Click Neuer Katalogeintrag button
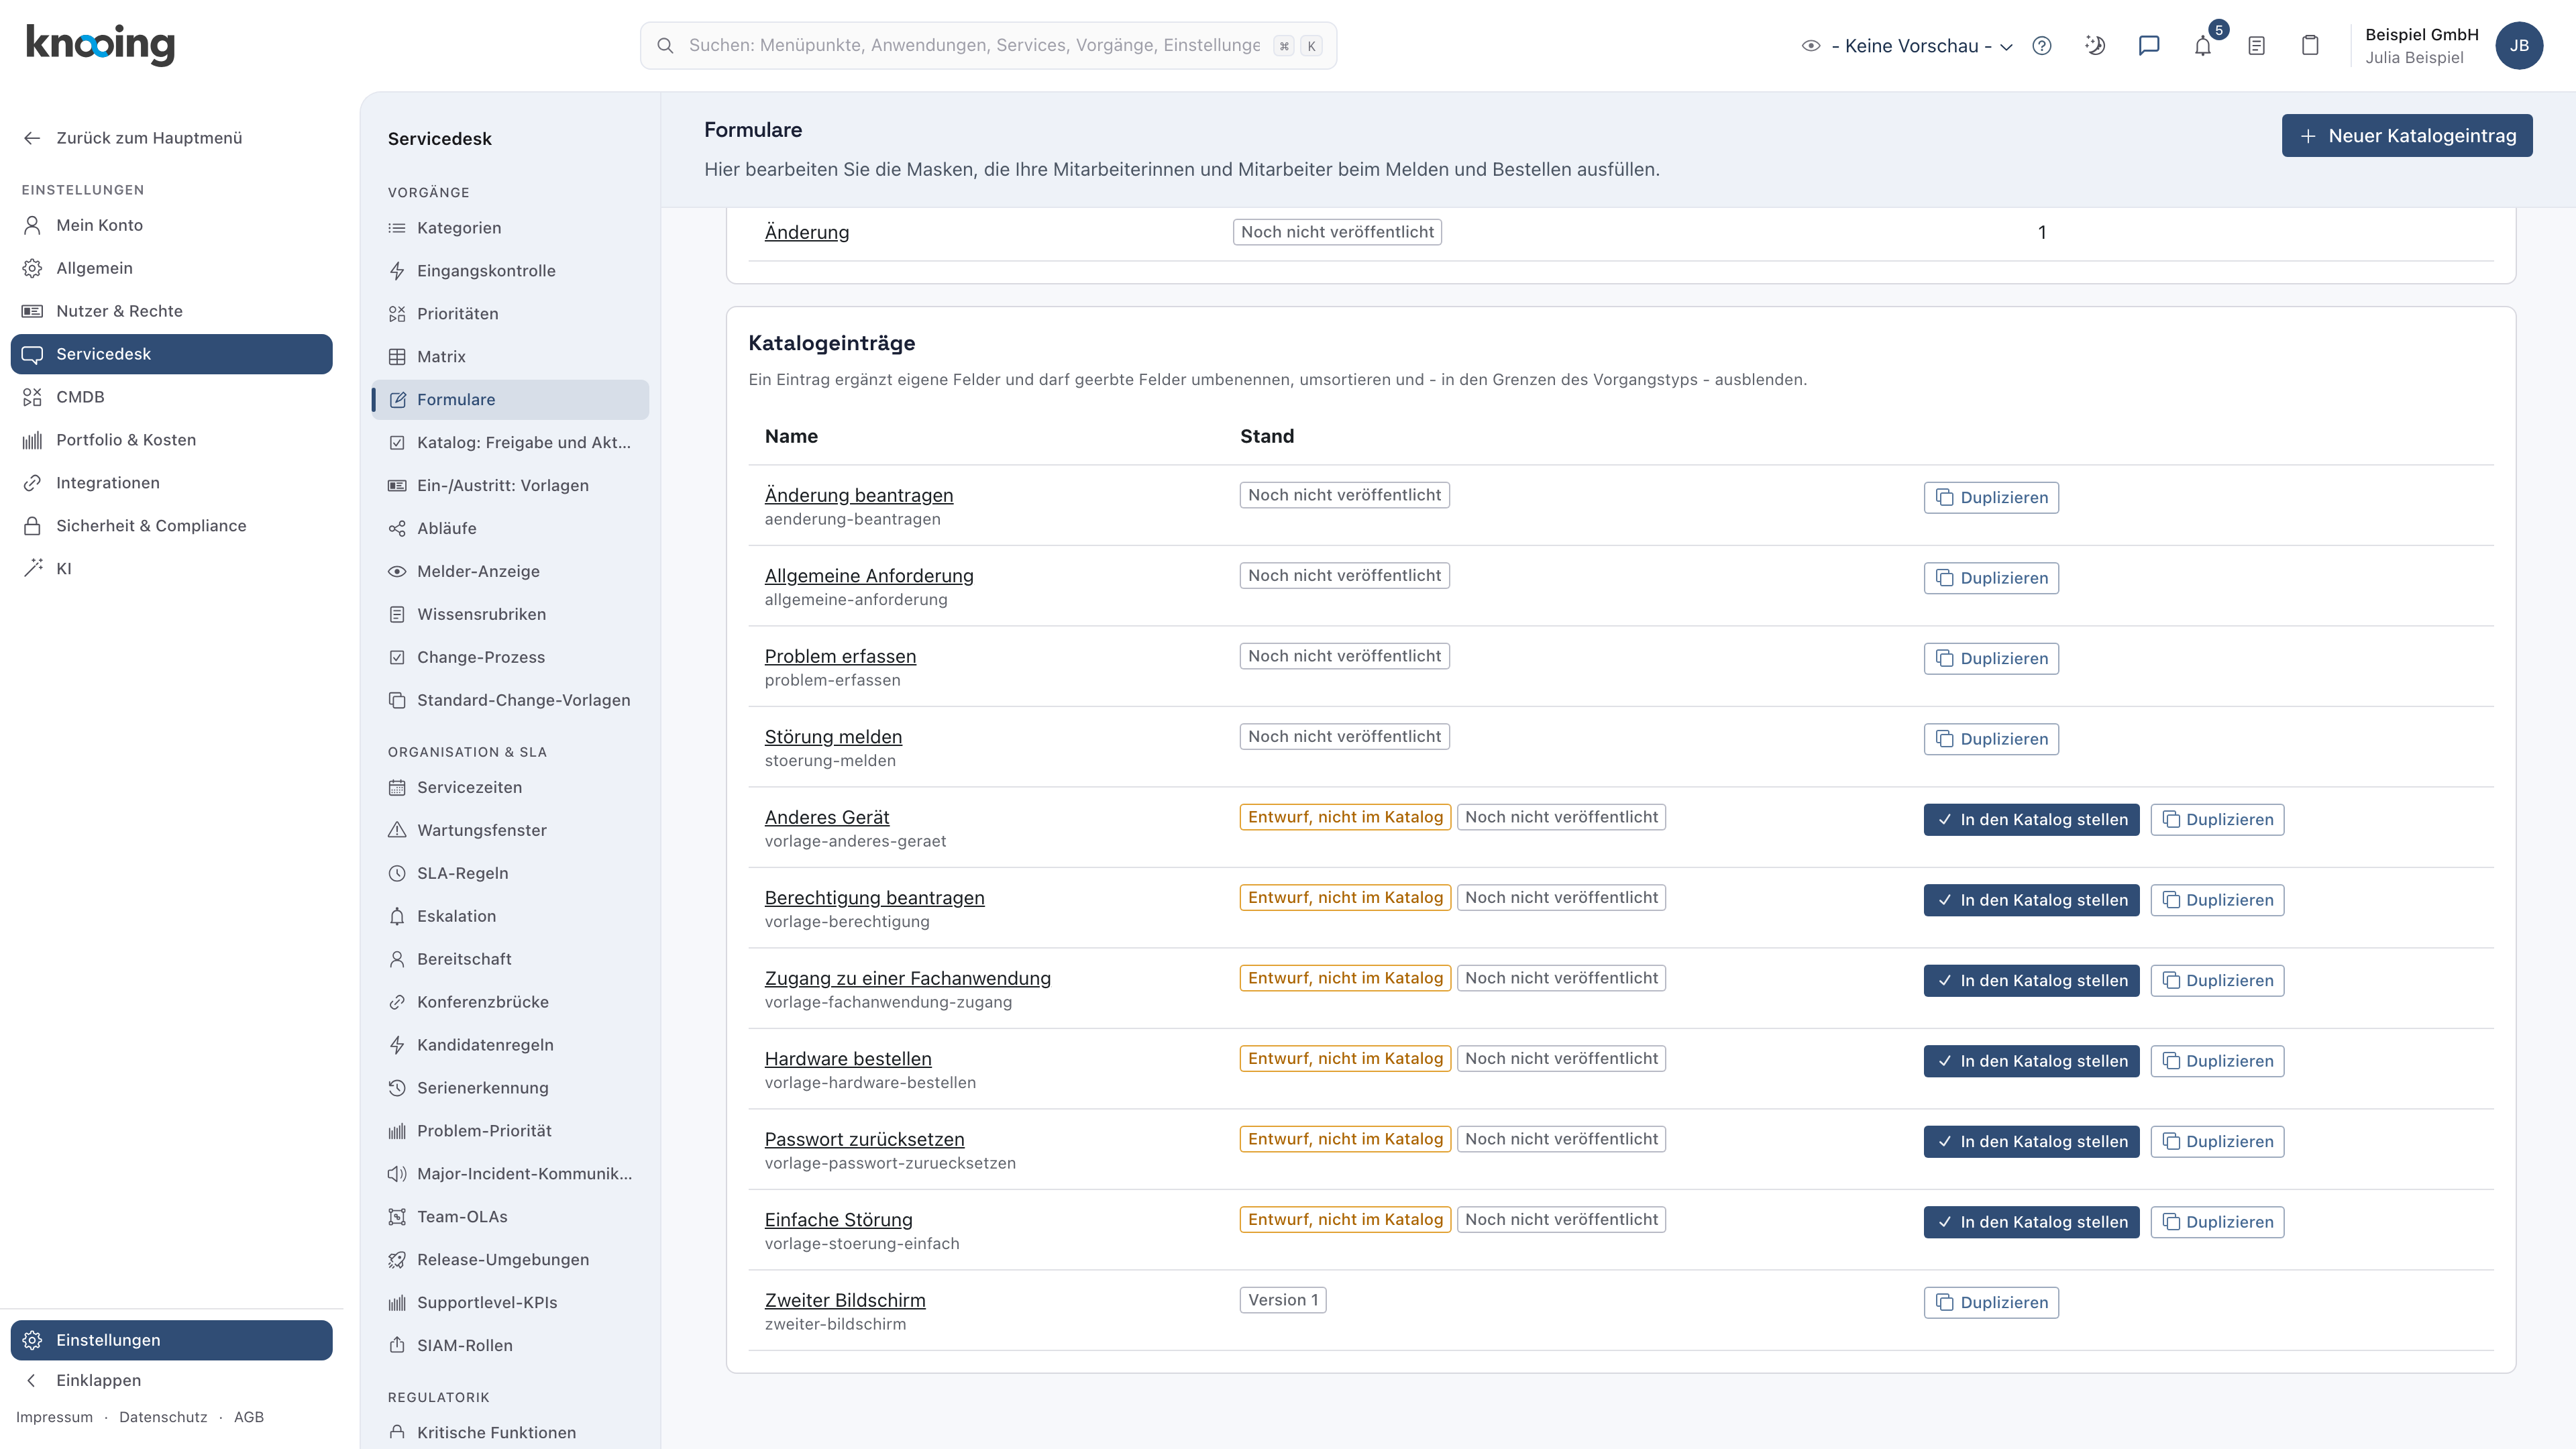 [x=2407, y=136]
